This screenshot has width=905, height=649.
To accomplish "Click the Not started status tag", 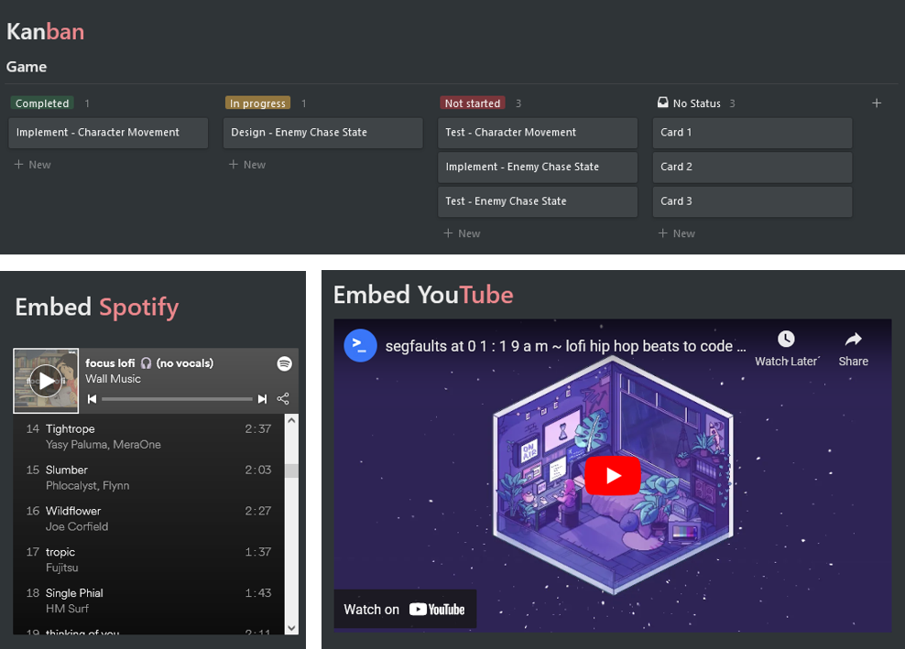I will pos(472,103).
